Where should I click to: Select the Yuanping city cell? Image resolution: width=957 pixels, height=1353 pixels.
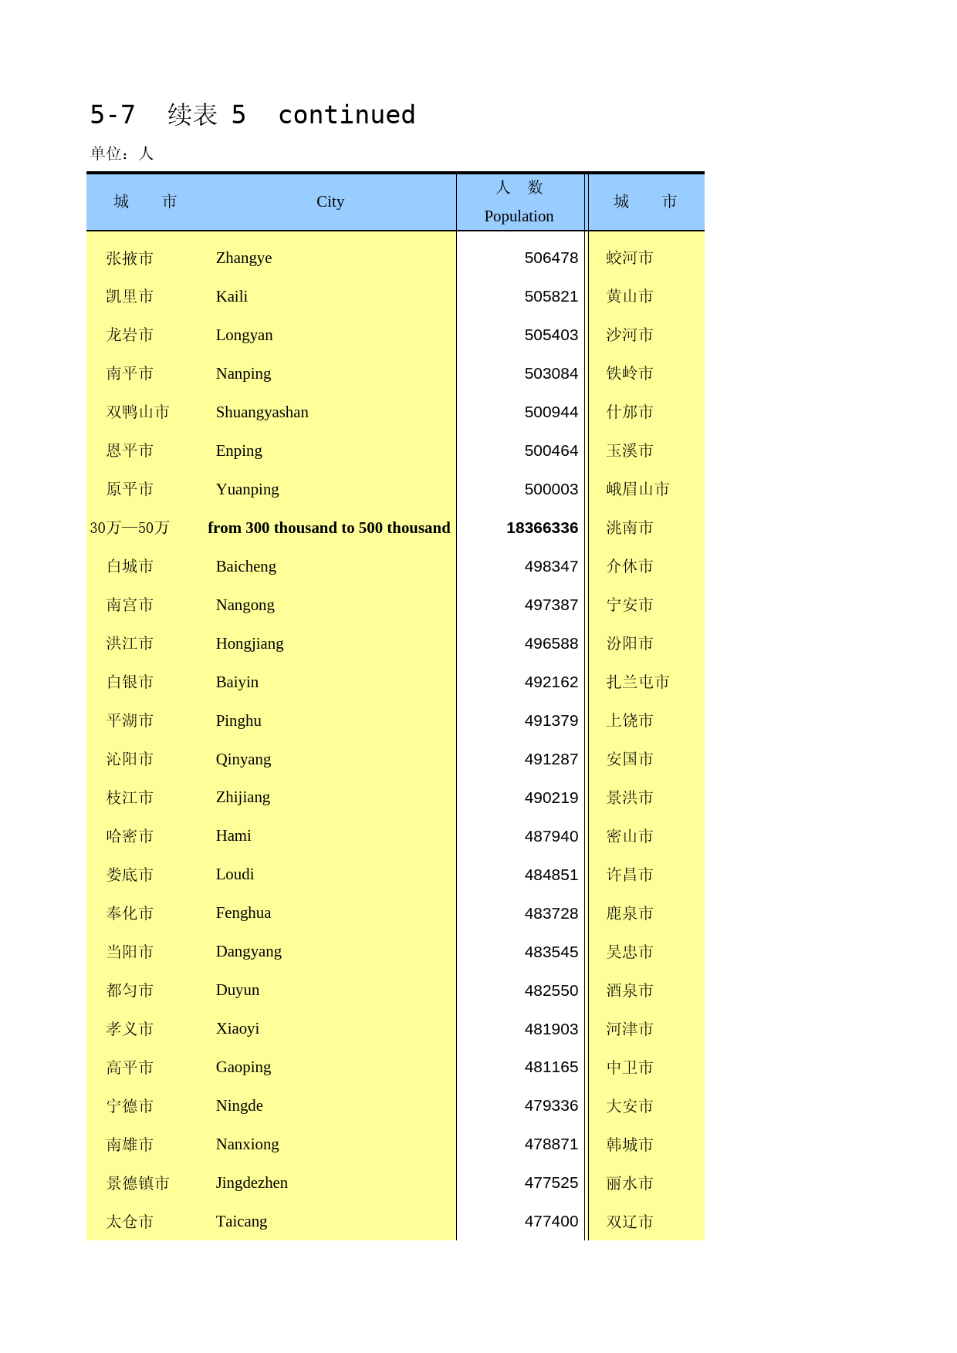pos(247,489)
